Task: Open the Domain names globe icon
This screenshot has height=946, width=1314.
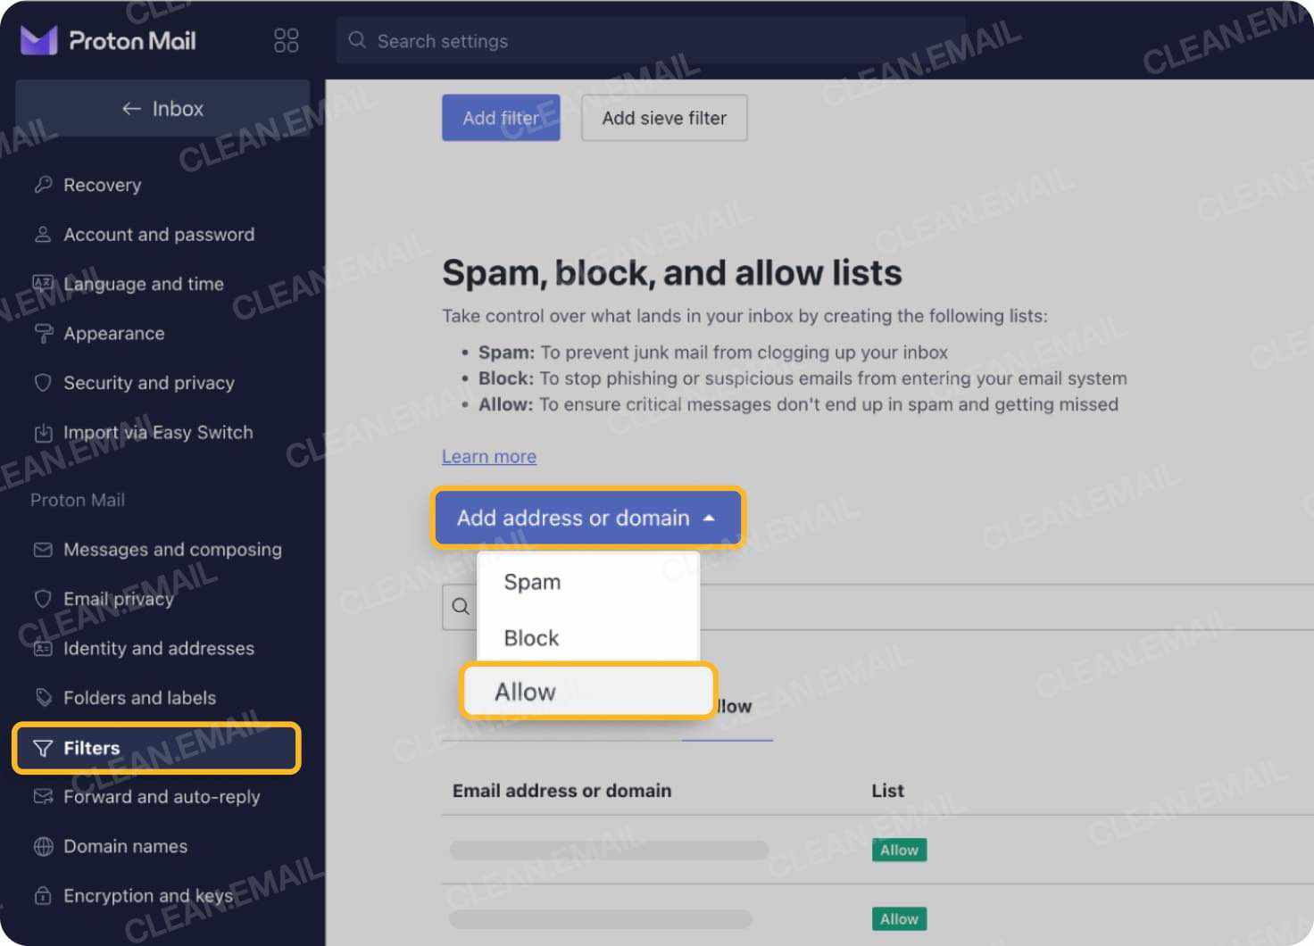Action: (43, 846)
